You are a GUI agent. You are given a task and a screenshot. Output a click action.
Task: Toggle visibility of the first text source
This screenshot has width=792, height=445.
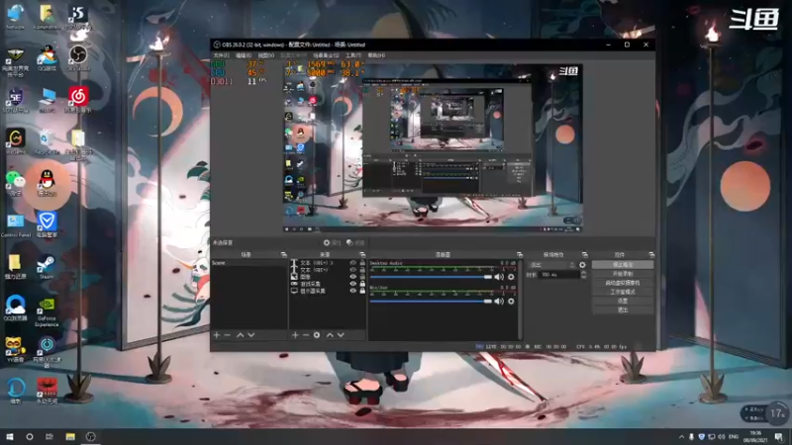click(x=352, y=263)
